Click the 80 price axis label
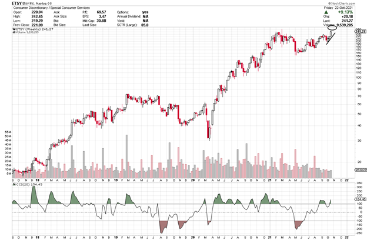This screenshot has height=240, width=367. 359,89
